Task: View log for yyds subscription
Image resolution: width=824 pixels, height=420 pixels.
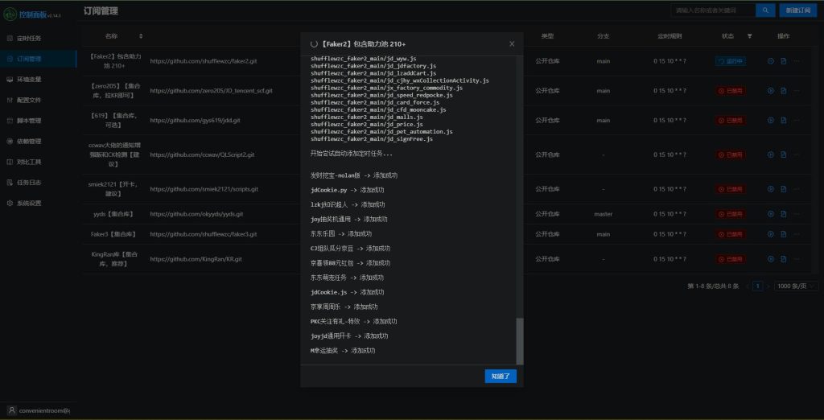Action: (784, 214)
